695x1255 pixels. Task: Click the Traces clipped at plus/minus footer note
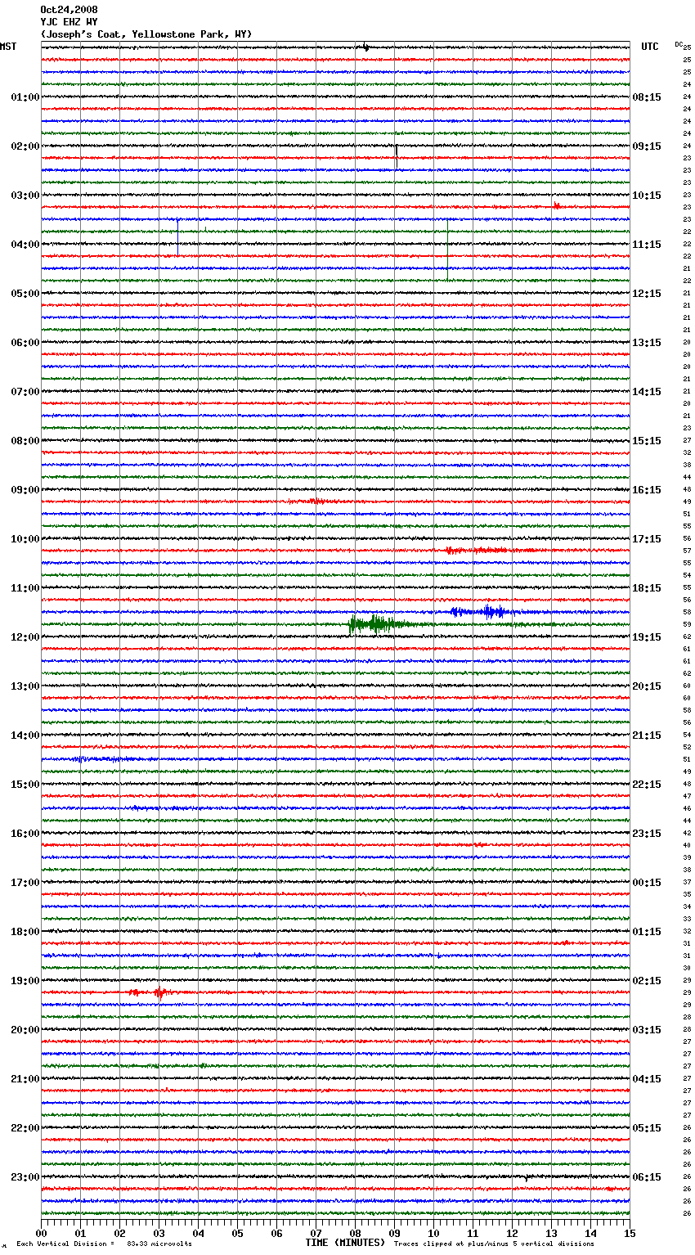point(494,1244)
